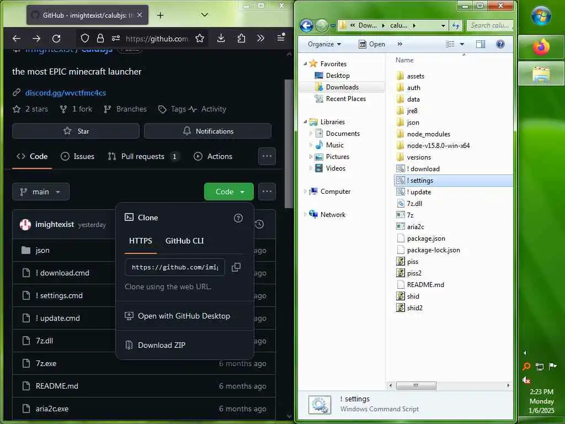List all Firefox tabs chevron

click(x=205, y=15)
